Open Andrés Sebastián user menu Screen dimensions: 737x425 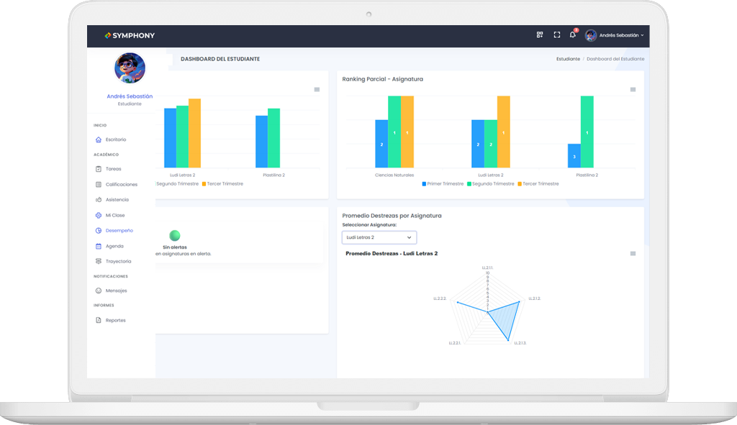coord(615,35)
